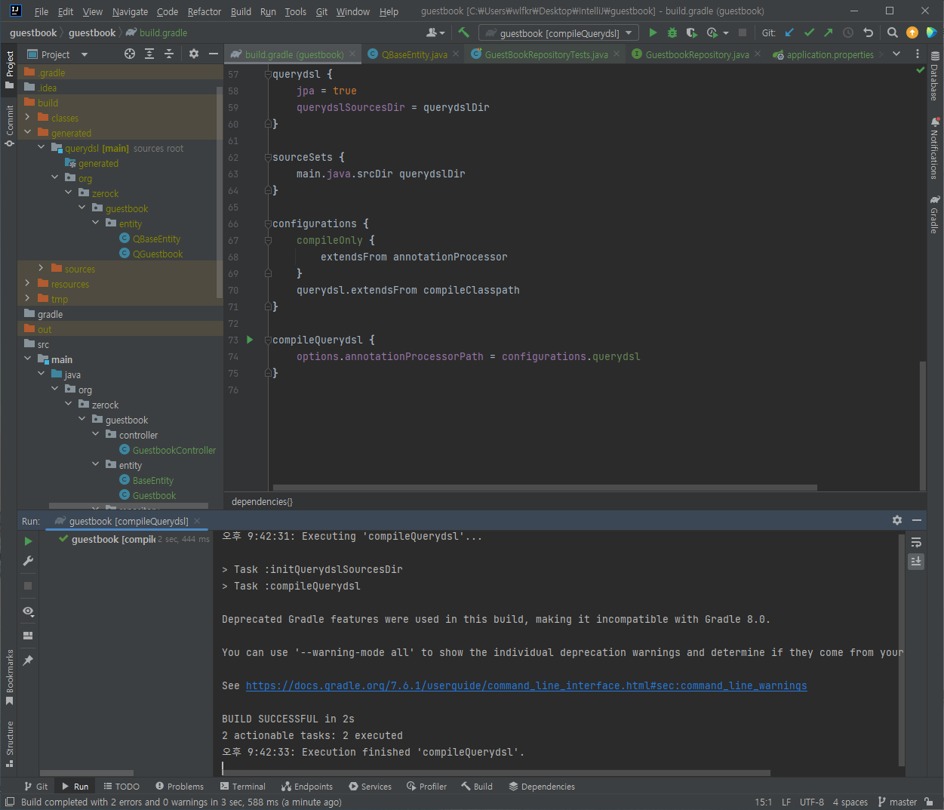Expand the sources folder
944x810 pixels.
(42, 269)
